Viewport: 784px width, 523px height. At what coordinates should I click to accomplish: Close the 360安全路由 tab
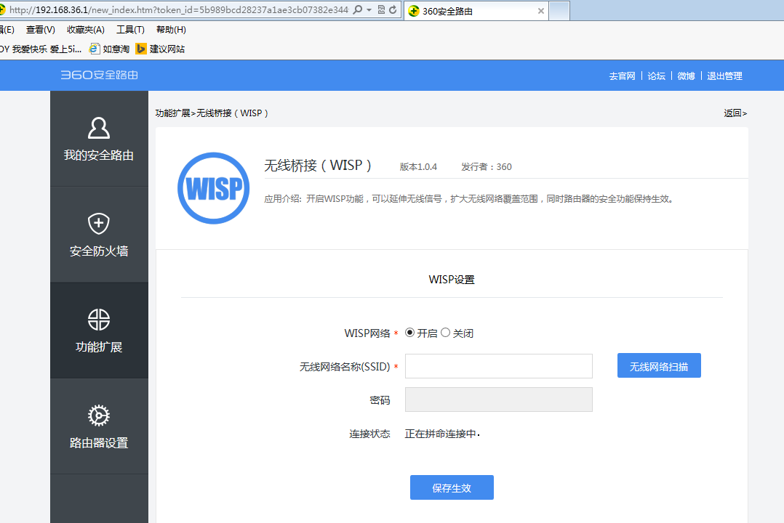[x=540, y=11]
